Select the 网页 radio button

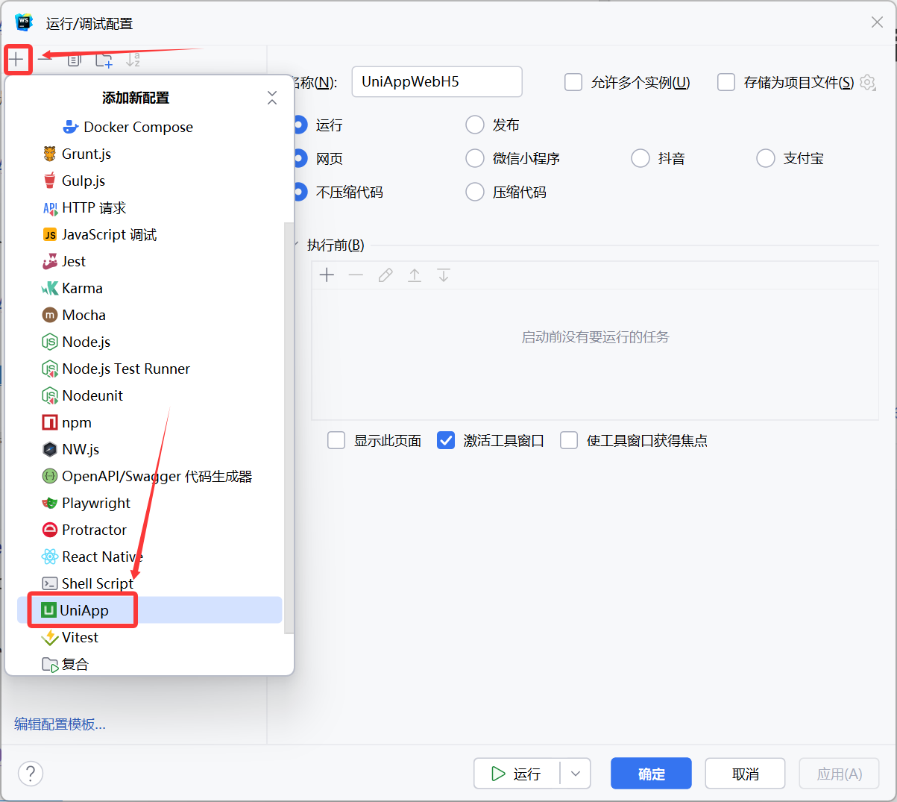[x=300, y=158]
